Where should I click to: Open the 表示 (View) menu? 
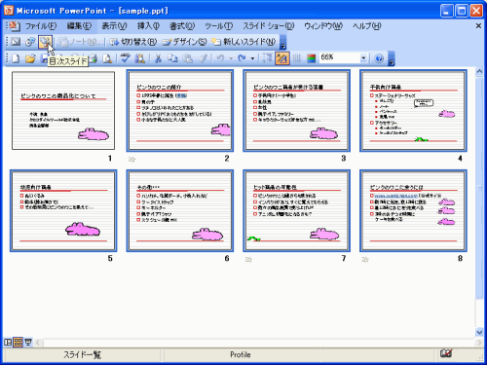tap(114, 26)
